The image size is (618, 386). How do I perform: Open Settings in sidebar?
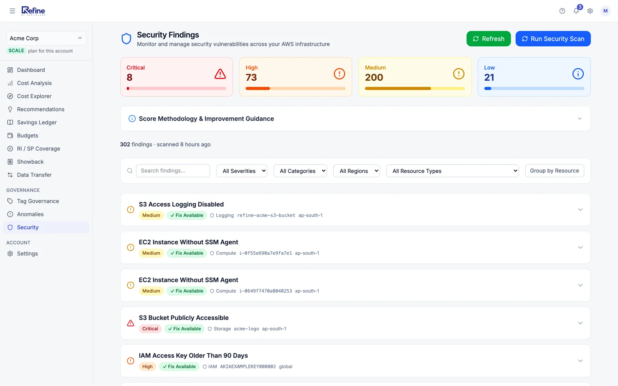coord(46,254)
